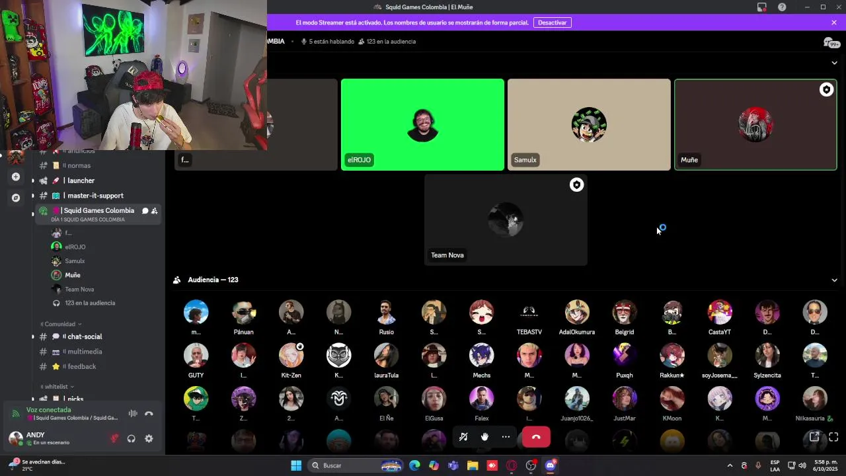
Task: Select elROJO's green speaker tile
Action: (x=422, y=124)
